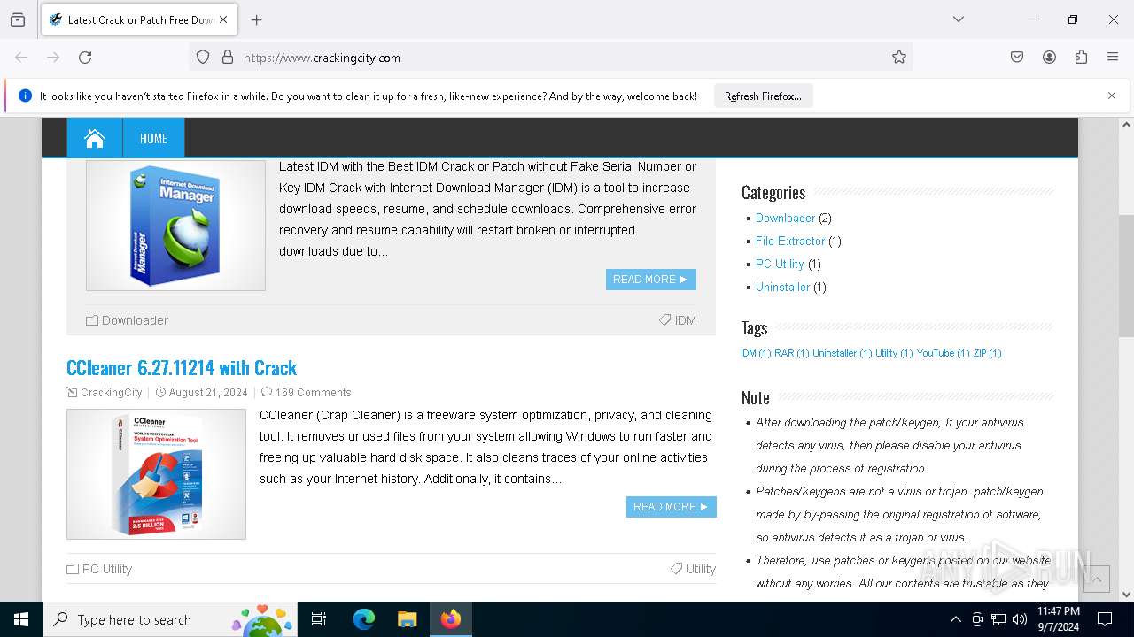The height and width of the screenshot is (637, 1134).
Task: Bookmark this page with star icon
Action: click(899, 58)
